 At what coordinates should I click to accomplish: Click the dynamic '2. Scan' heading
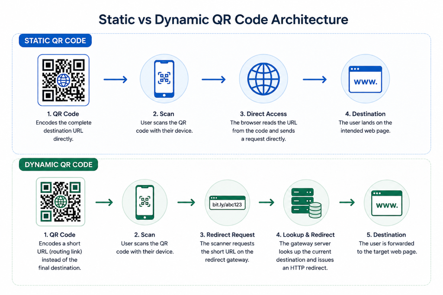144,235
